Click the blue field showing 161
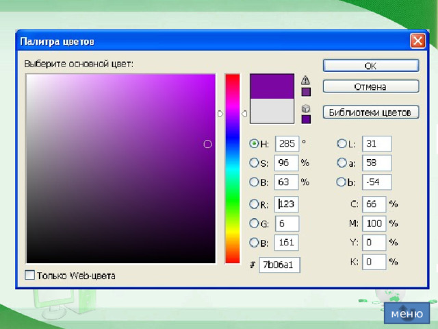438x329 pixels. point(286,242)
